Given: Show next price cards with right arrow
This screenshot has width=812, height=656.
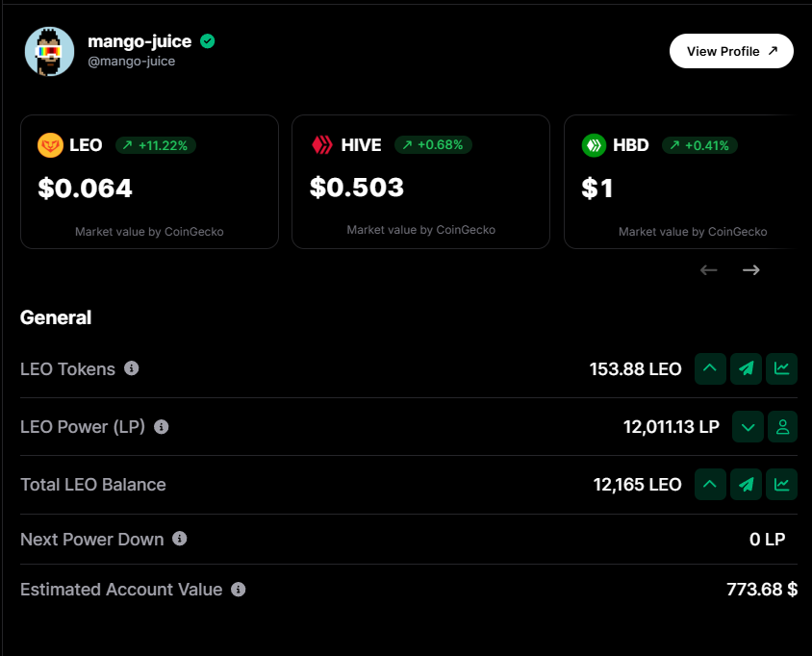Looking at the screenshot, I should 750,269.
